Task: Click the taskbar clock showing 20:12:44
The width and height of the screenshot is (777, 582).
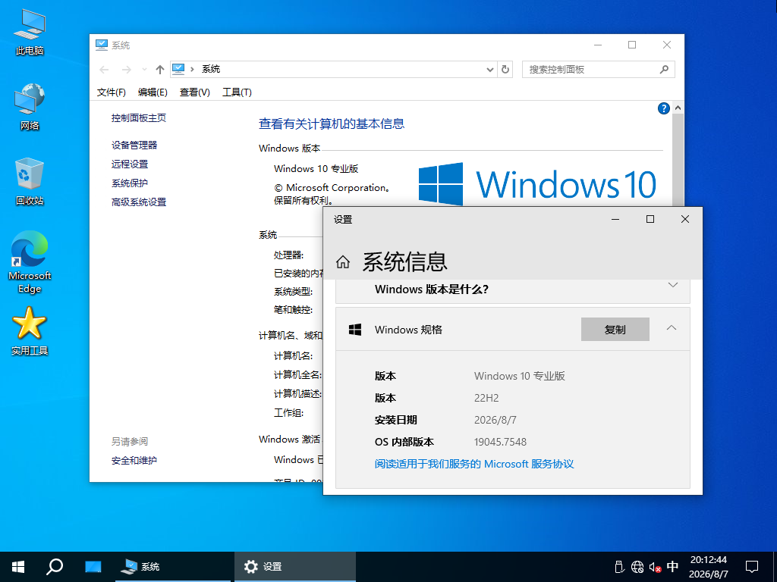Action: click(x=709, y=567)
